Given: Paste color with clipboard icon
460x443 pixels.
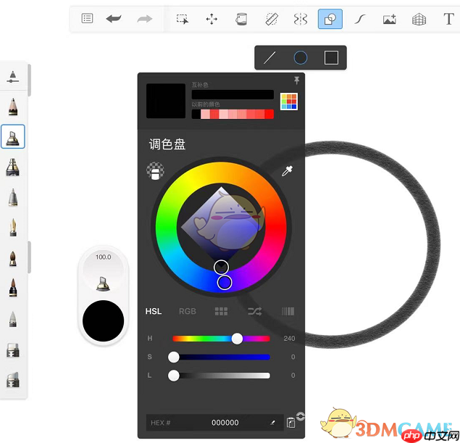Looking at the screenshot, I should 290,423.
